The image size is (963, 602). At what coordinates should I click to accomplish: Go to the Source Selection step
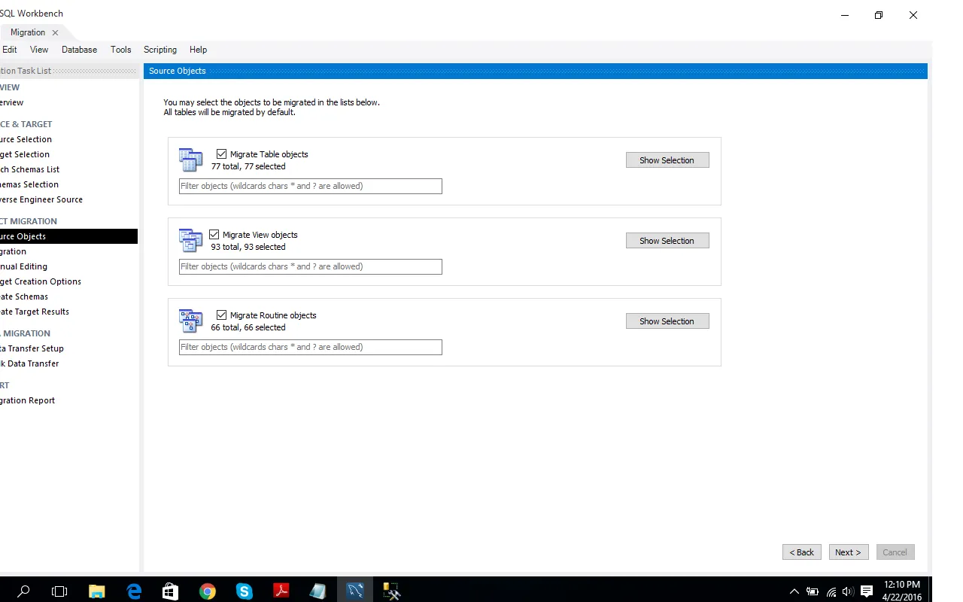pyautogui.click(x=26, y=139)
